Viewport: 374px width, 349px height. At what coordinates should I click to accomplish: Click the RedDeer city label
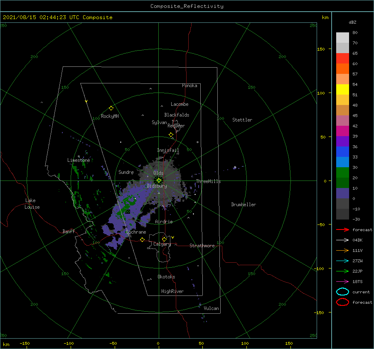pyautogui.click(x=176, y=126)
